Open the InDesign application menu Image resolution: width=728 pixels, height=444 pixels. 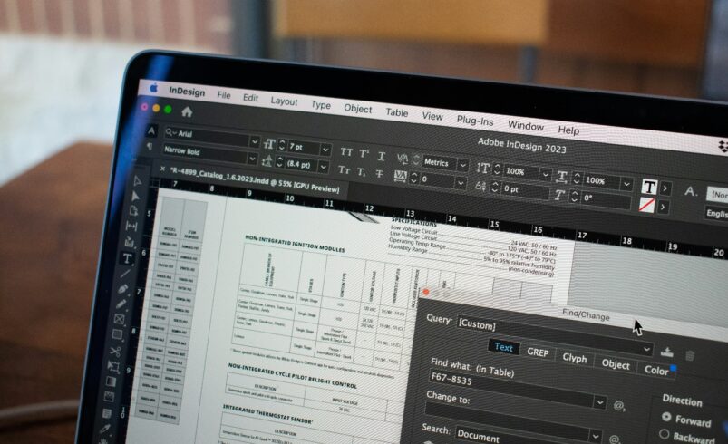[x=187, y=92]
